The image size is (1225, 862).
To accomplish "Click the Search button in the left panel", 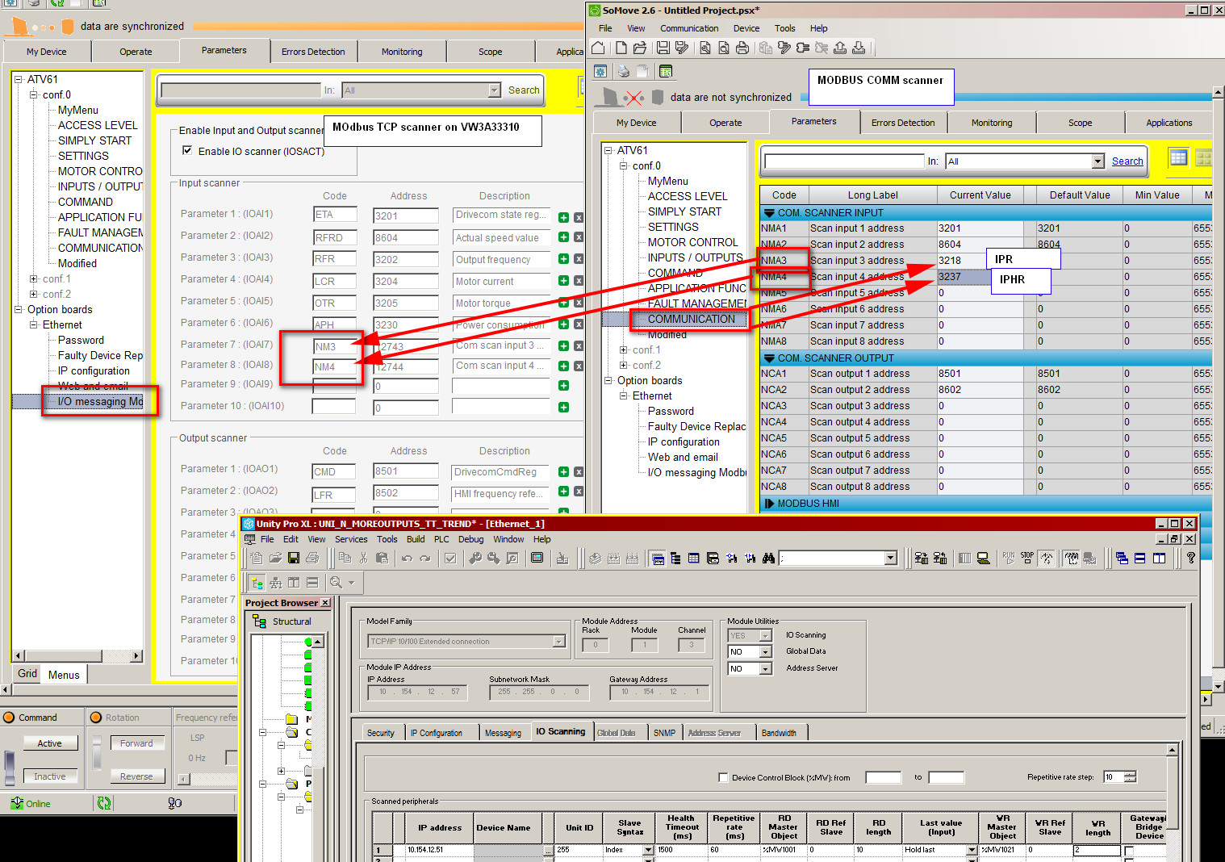I will pyautogui.click(x=524, y=90).
